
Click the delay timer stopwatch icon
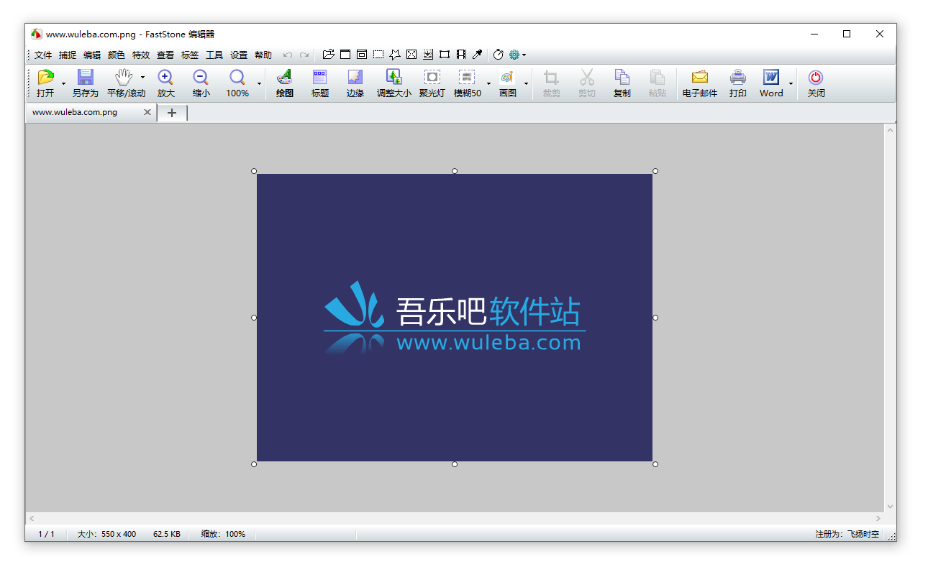498,55
